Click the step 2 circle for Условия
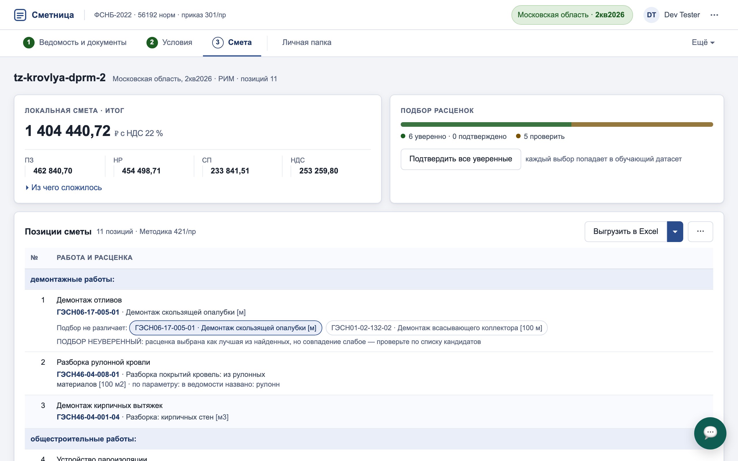The height and width of the screenshot is (461, 738). pyautogui.click(x=152, y=42)
